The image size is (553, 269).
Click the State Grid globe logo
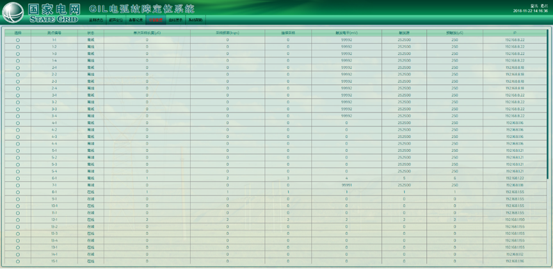(13, 12)
